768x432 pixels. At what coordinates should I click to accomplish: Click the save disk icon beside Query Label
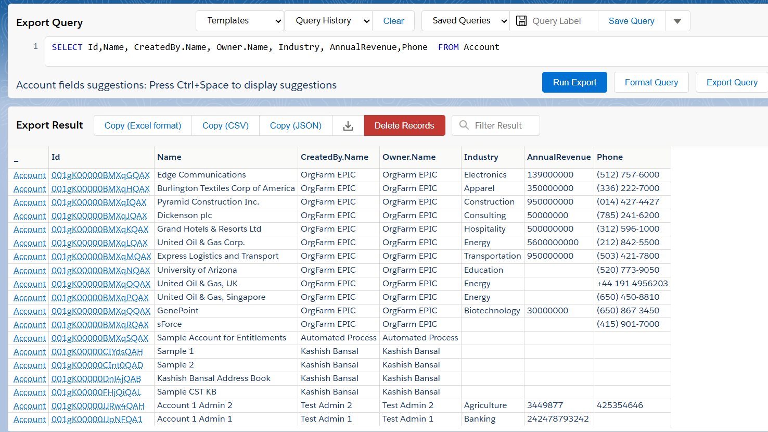[x=521, y=21]
